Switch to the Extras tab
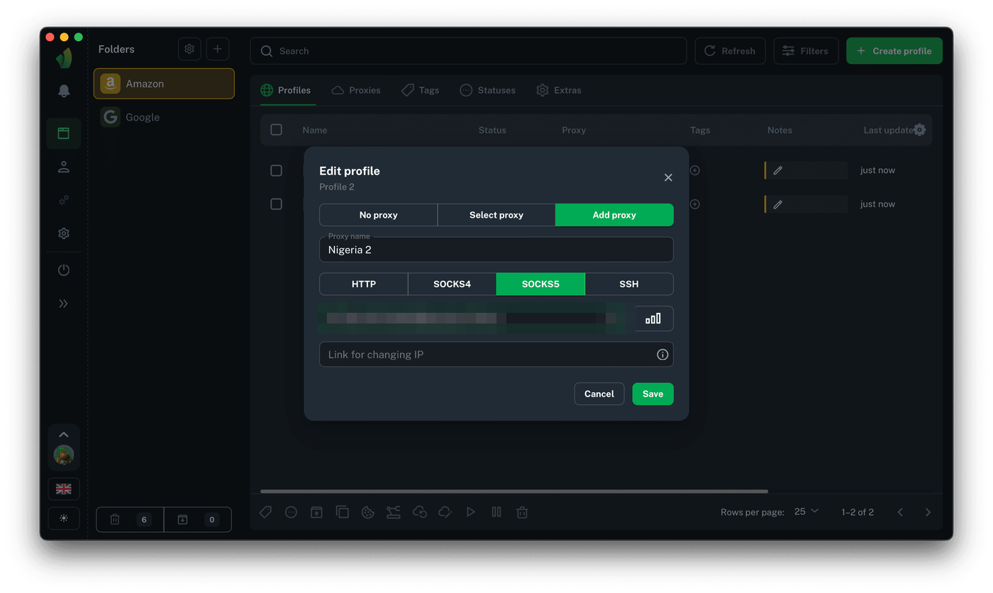The height and width of the screenshot is (593, 993). 559,90
